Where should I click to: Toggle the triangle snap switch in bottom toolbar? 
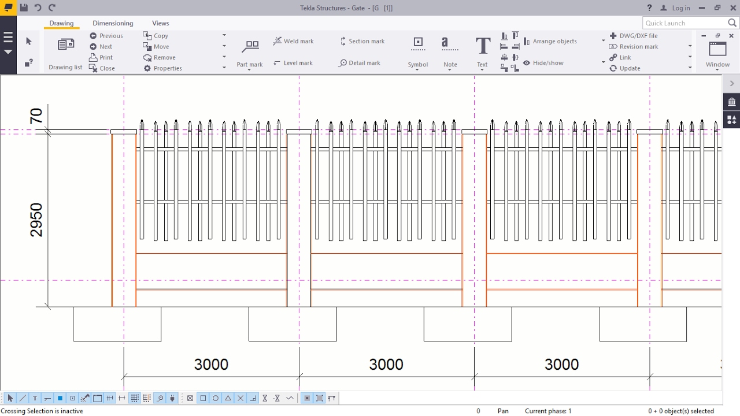point(228,398)
